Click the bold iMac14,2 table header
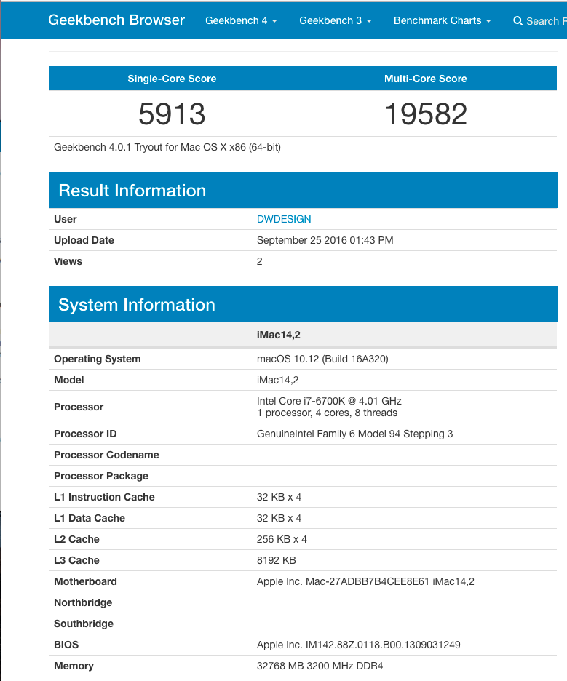 click(x=279, y=335)
